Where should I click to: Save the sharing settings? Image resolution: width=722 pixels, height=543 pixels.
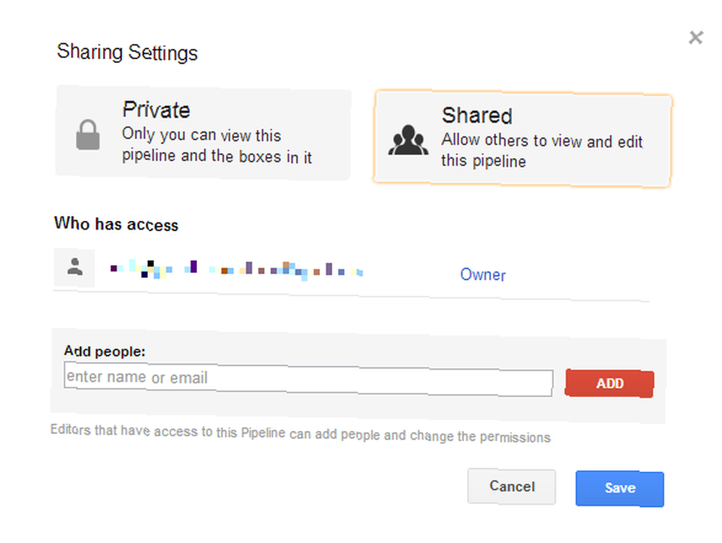tap(619, 488)
